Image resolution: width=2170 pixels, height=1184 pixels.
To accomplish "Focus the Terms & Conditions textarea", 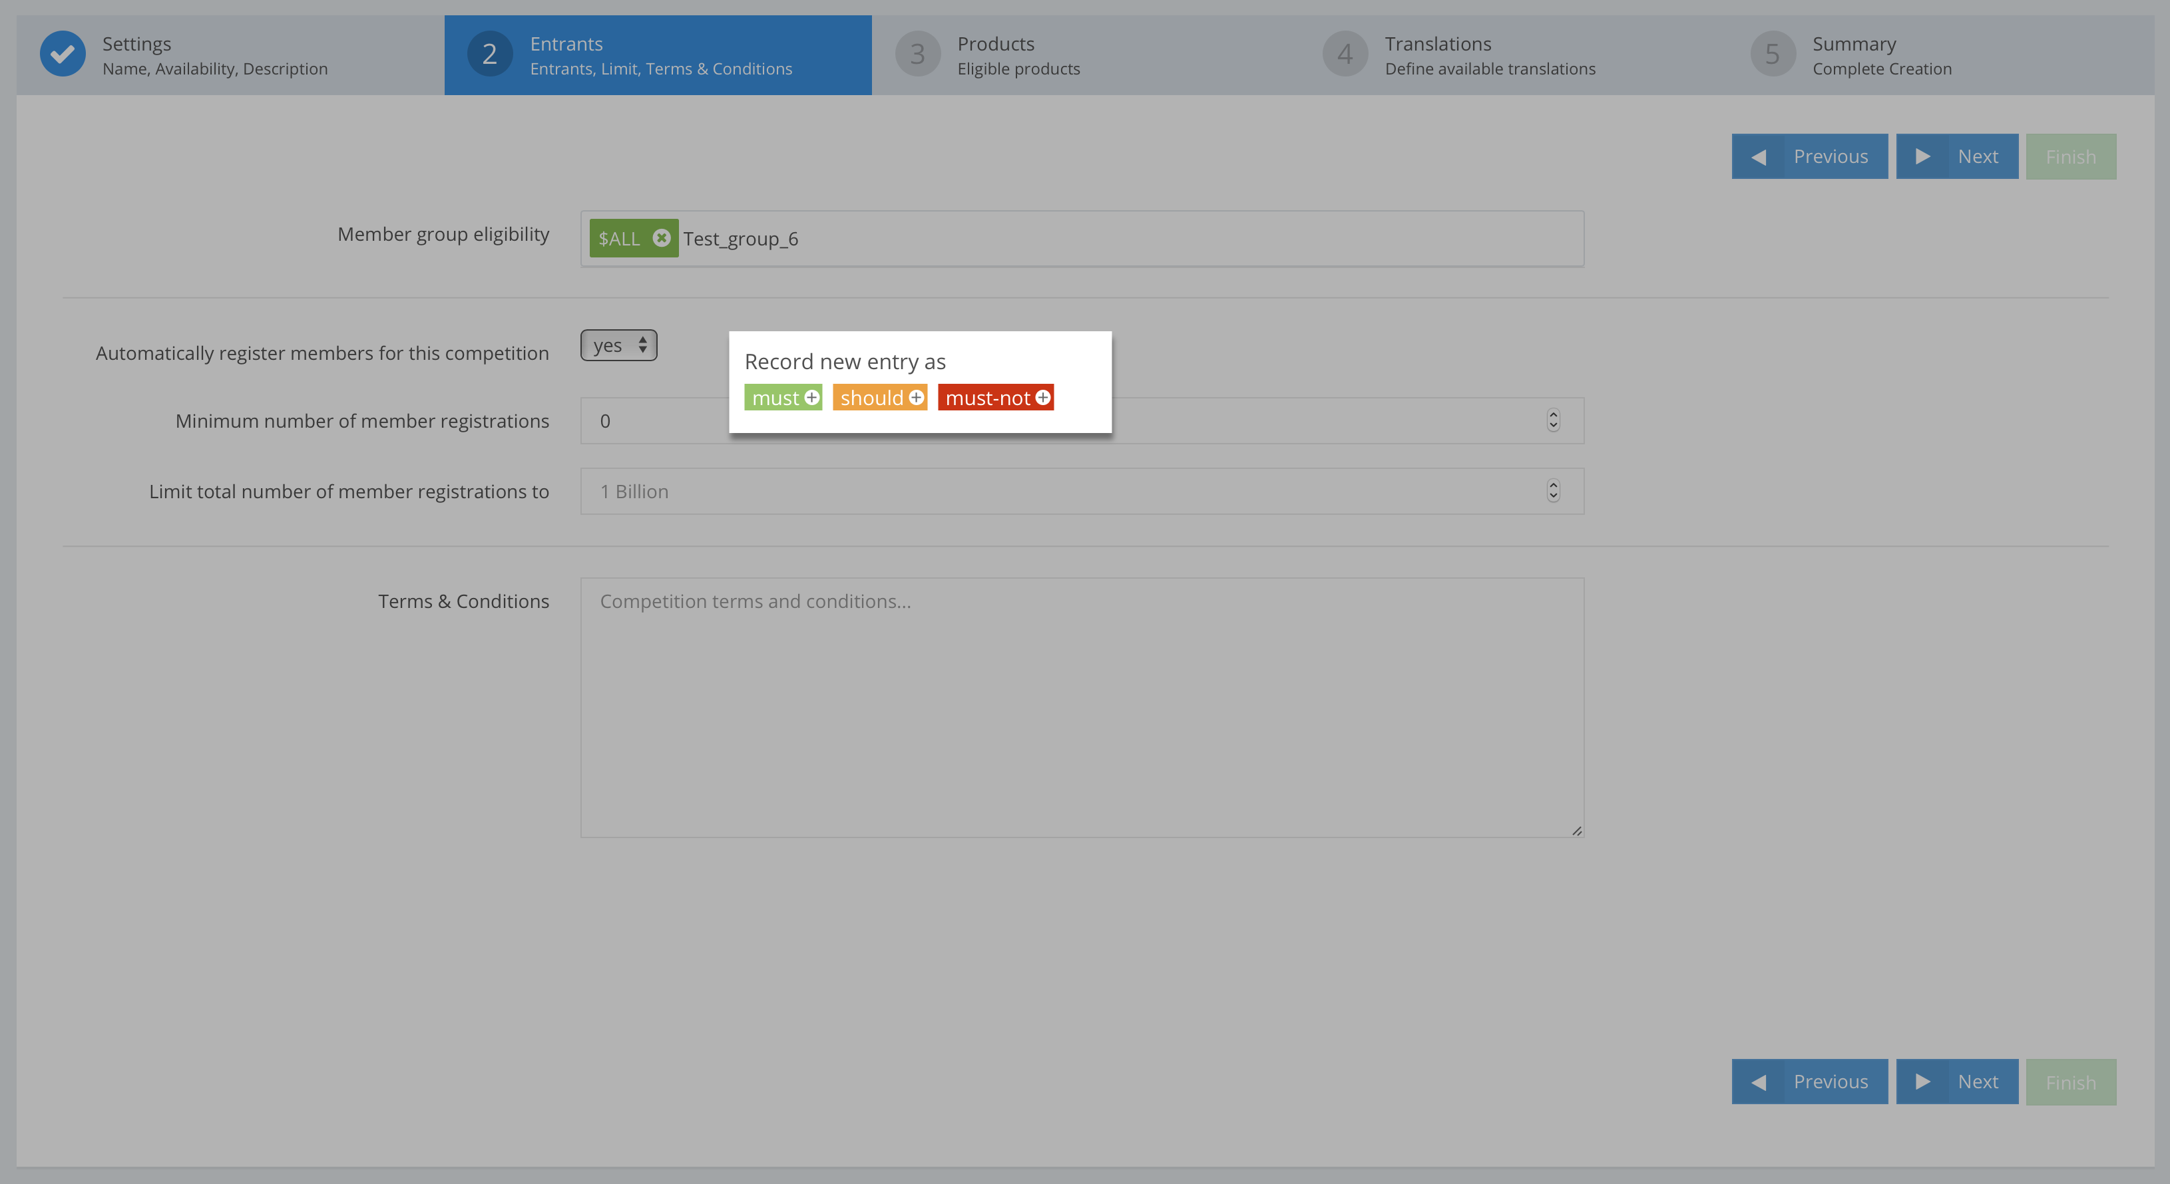I will point(1082,707).
